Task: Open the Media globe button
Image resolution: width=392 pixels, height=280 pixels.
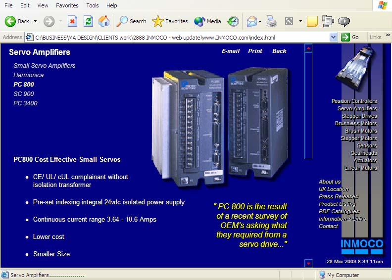Action: (207, 21)
